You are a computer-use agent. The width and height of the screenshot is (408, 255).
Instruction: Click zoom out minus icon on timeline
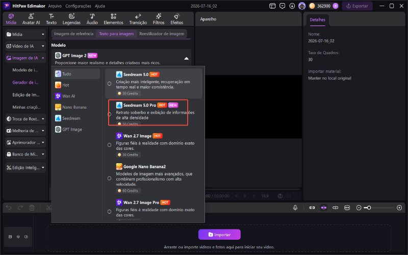359,208
